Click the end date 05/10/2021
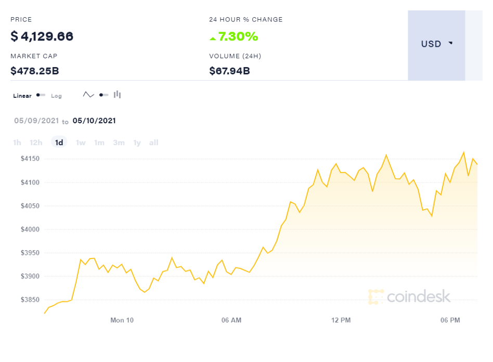Viewport: 493px width, 362px height. pos(94,121)
